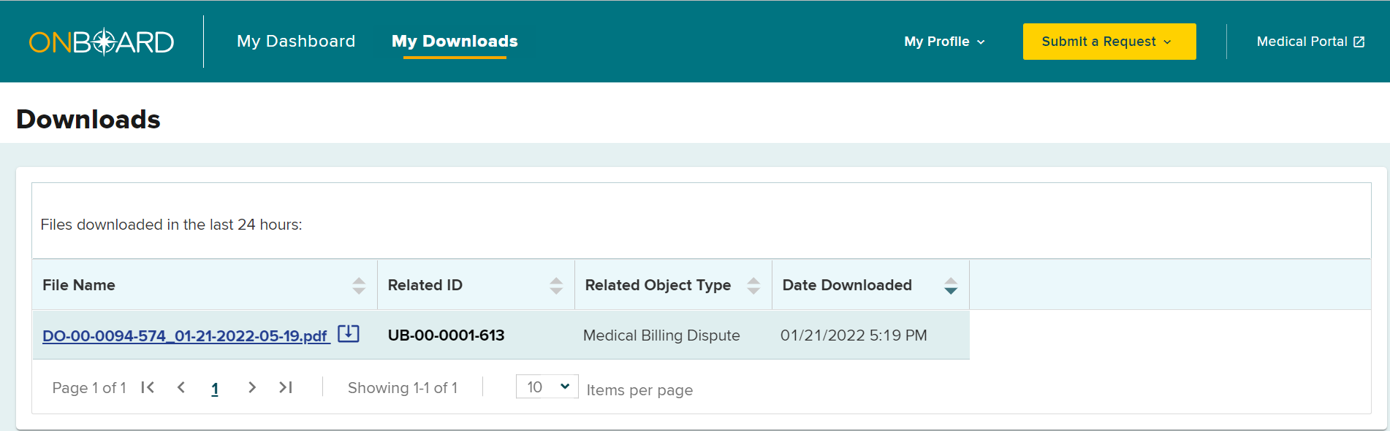Go to the next page arrow
1390x431 pixels.
tap(252, 387)
